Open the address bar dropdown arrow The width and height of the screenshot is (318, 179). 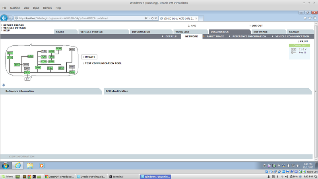coord(149,18)
